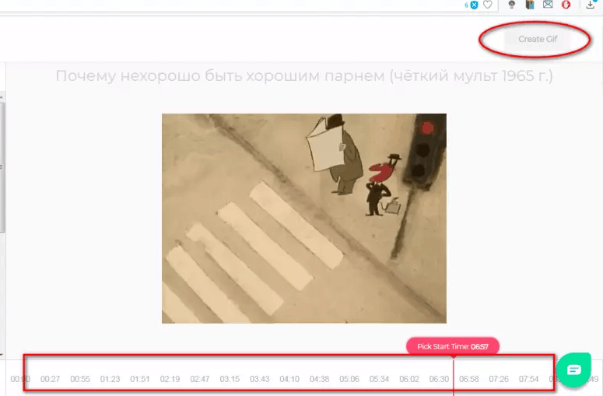
Task: Click the cartoon video preview frame
Action: click(303, 218)
